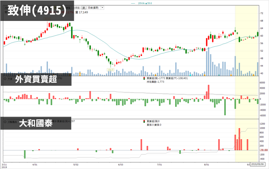Open the 日線(還原) period dropdown

(x=95, y=8)
